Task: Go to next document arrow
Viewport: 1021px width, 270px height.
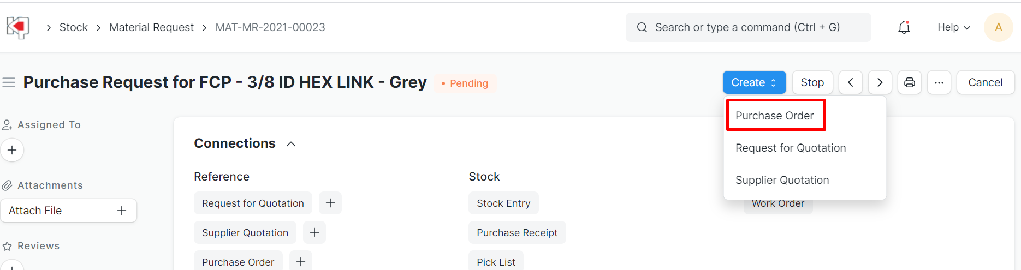Action: coord(880,82)
